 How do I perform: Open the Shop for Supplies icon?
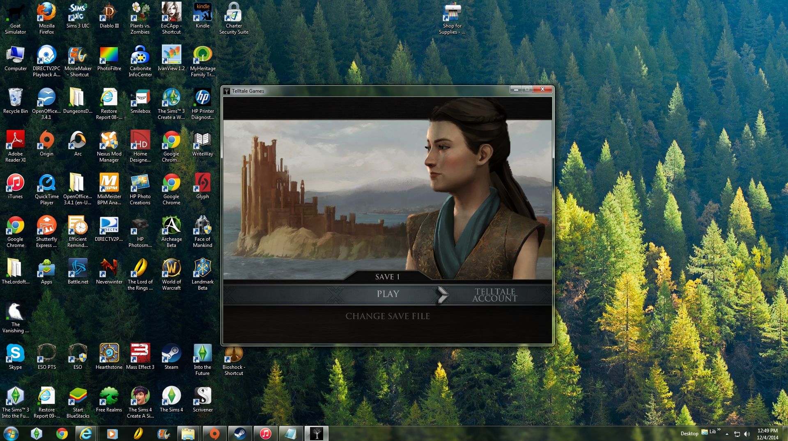(x=452, y=18)
